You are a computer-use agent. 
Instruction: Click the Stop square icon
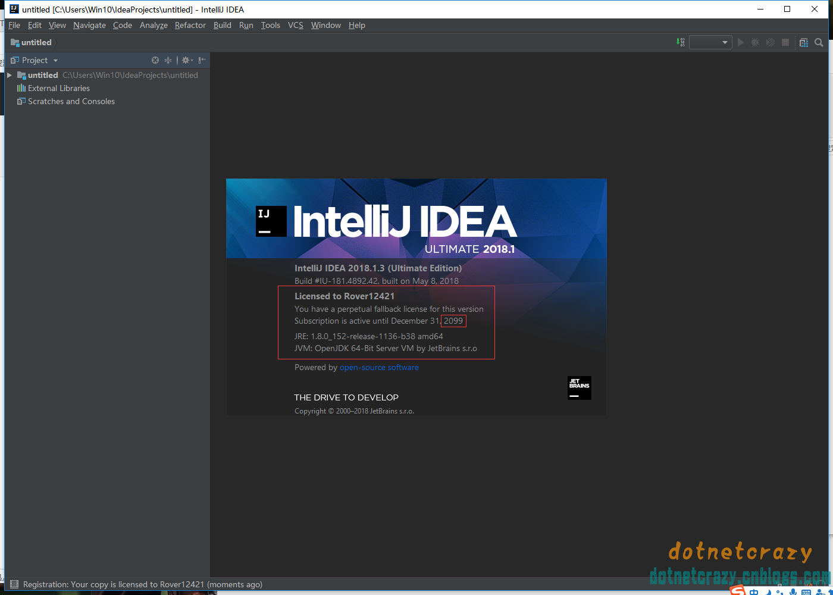(785, 42)
